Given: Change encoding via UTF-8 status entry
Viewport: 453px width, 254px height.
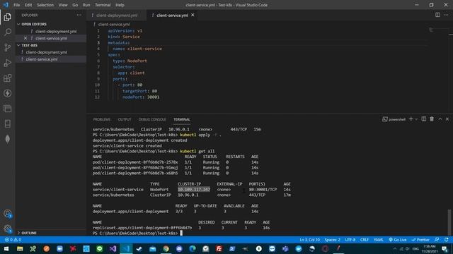Looking at the screenshot, I should tap(350, 240).
